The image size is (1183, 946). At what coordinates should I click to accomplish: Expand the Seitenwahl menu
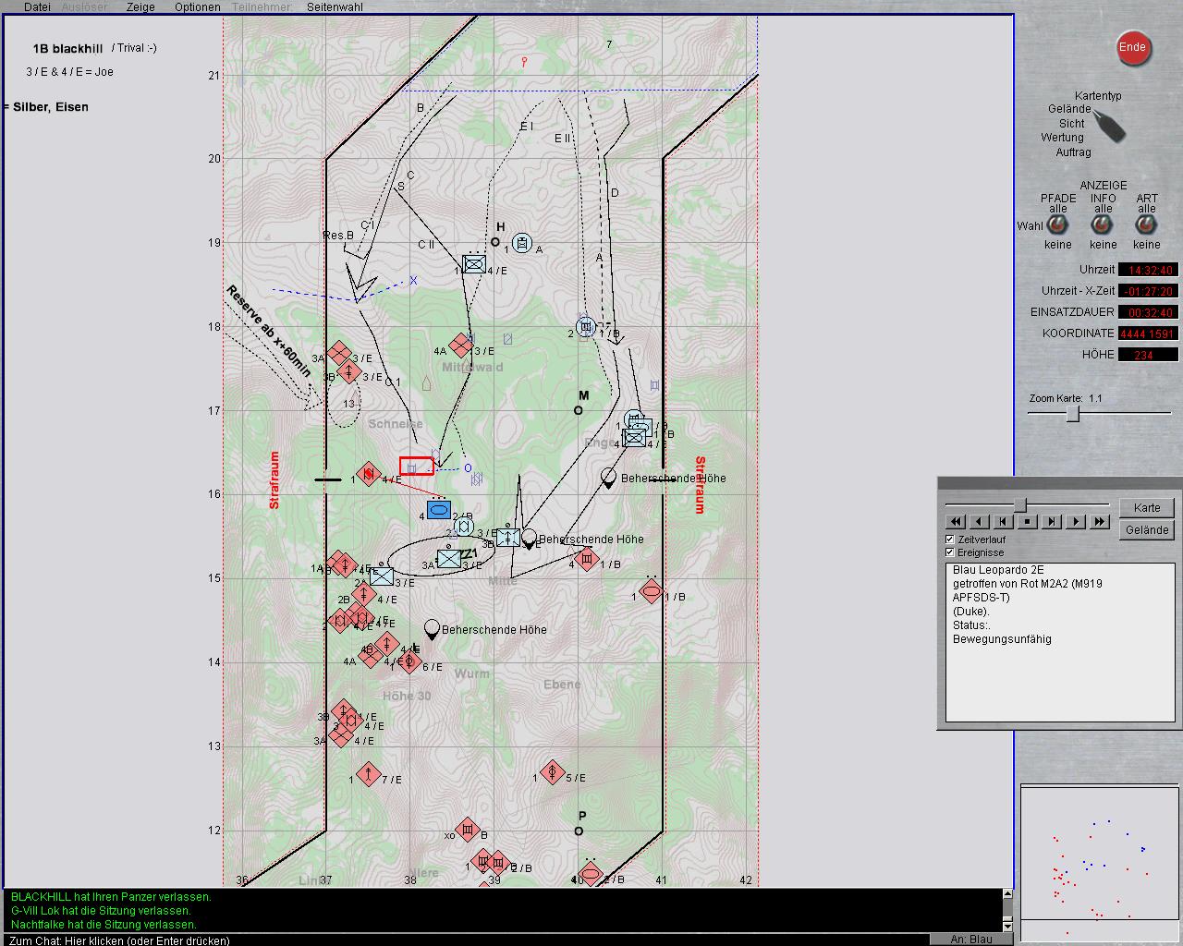(335, 6)
